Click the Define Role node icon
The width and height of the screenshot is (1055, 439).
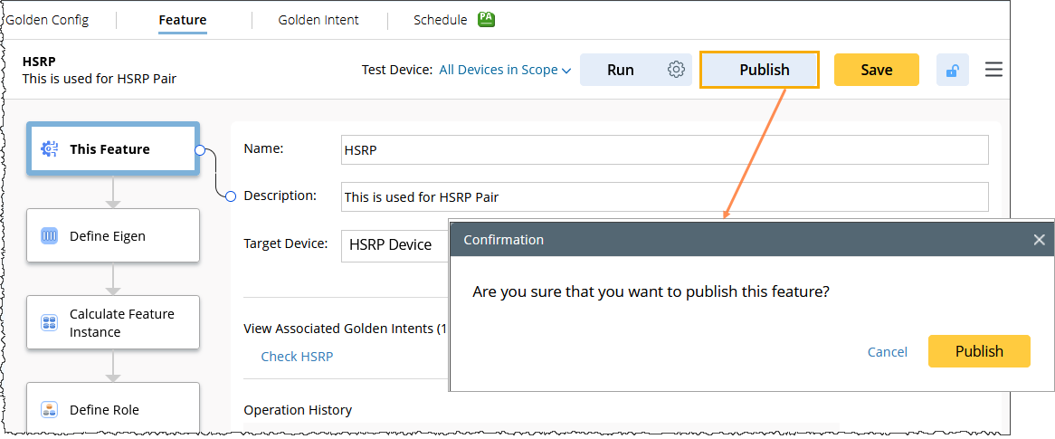tap(50, 410)
